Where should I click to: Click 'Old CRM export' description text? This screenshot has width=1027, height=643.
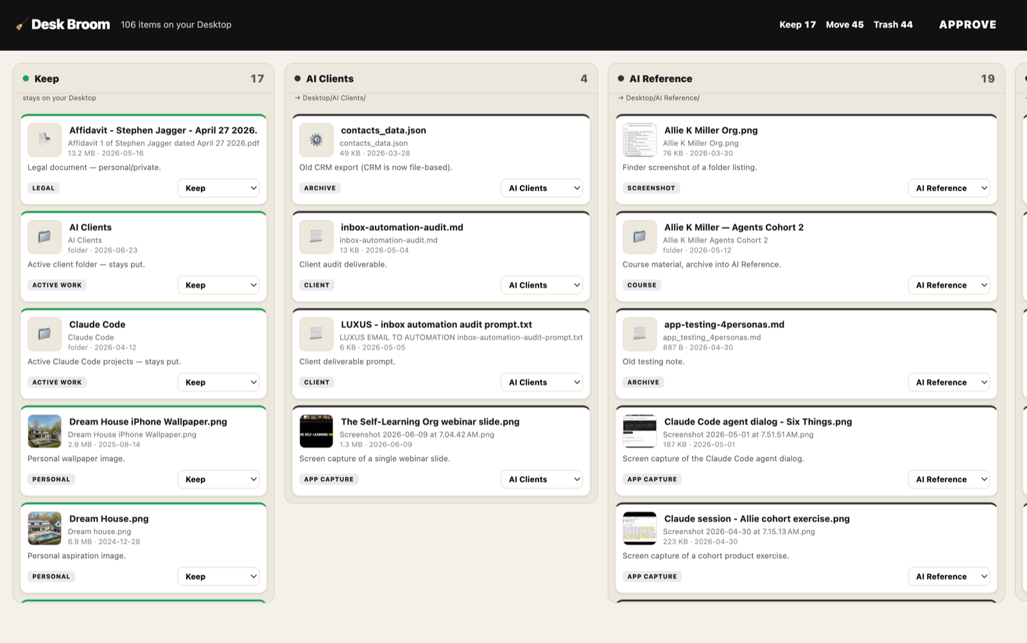(375, 167)
